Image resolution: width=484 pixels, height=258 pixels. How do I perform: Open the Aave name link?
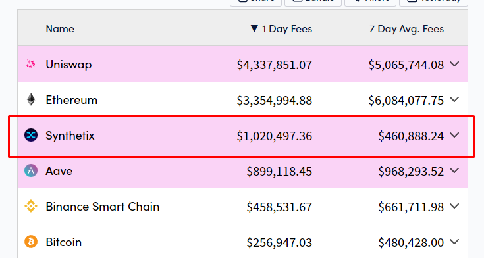point(59,171)
